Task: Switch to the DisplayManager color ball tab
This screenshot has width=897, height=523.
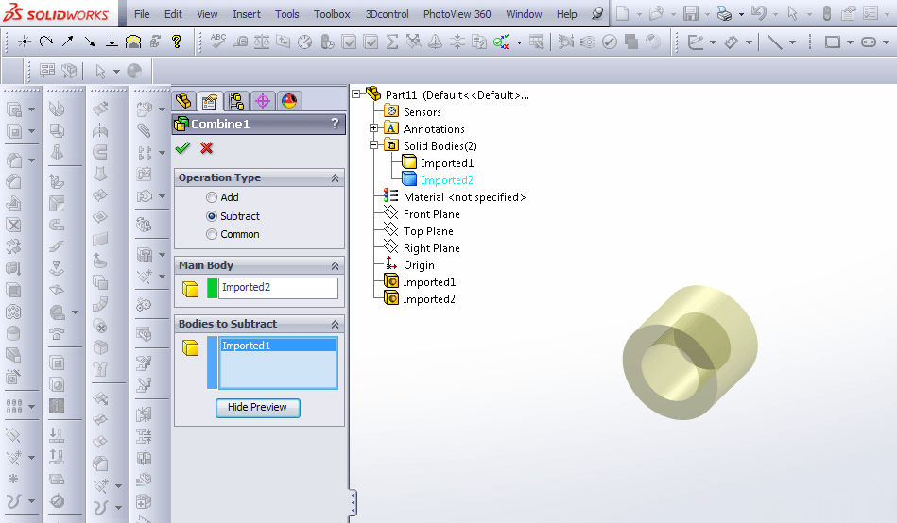Action: pyautogui.click(x=289, y=101)
